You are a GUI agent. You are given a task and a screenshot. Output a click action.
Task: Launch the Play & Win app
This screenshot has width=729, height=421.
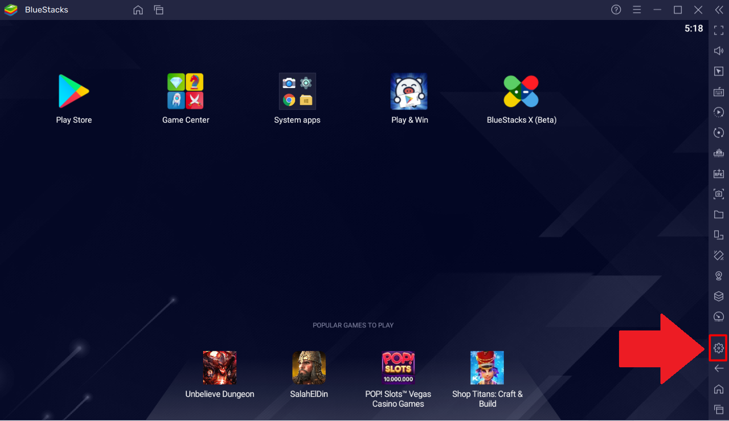tap(409, 91)
